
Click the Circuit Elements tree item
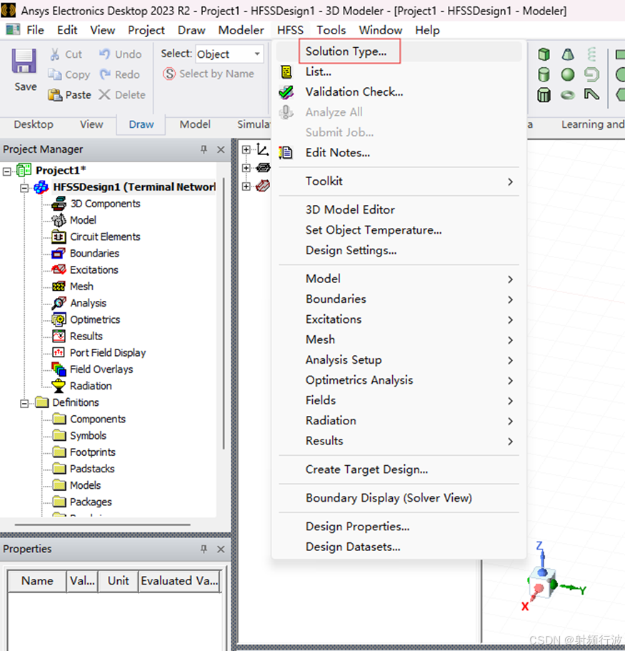pos(105,237)
